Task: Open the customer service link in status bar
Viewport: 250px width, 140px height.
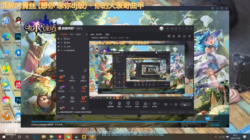Action: pyautogui.click(x=75, y=112)
